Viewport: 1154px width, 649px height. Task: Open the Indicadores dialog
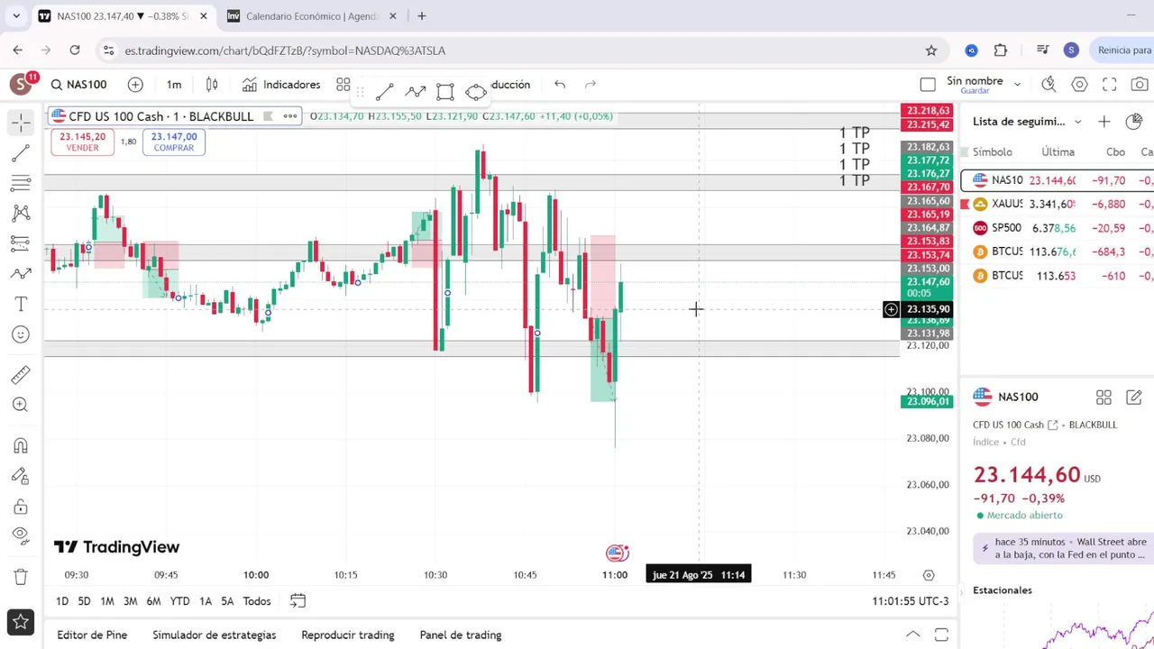click(x=281, y=85)
